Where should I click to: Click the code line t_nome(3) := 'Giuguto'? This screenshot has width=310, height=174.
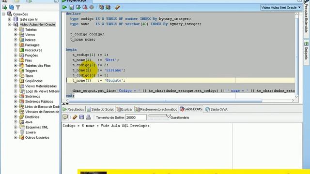point(99,80)
